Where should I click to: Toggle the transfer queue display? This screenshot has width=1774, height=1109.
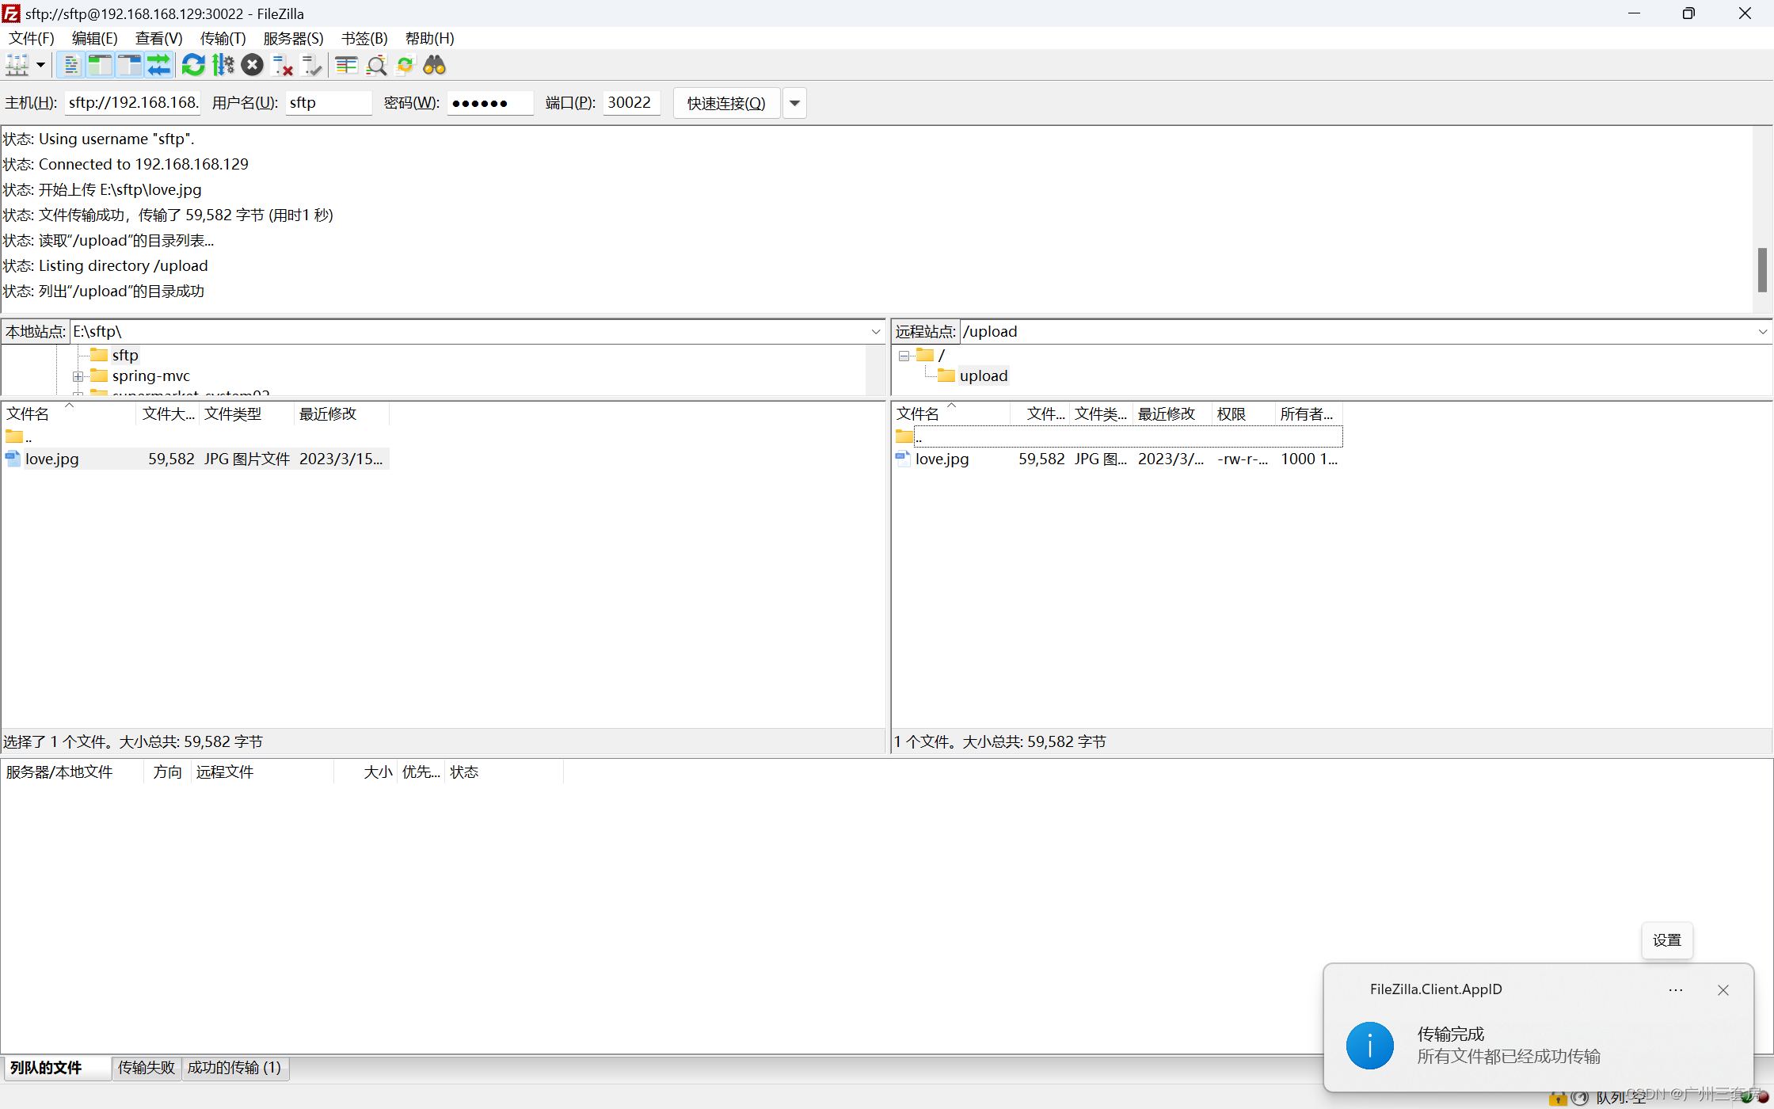tap(158, 65)
